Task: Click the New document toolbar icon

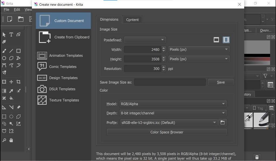Action: [10, 19]
